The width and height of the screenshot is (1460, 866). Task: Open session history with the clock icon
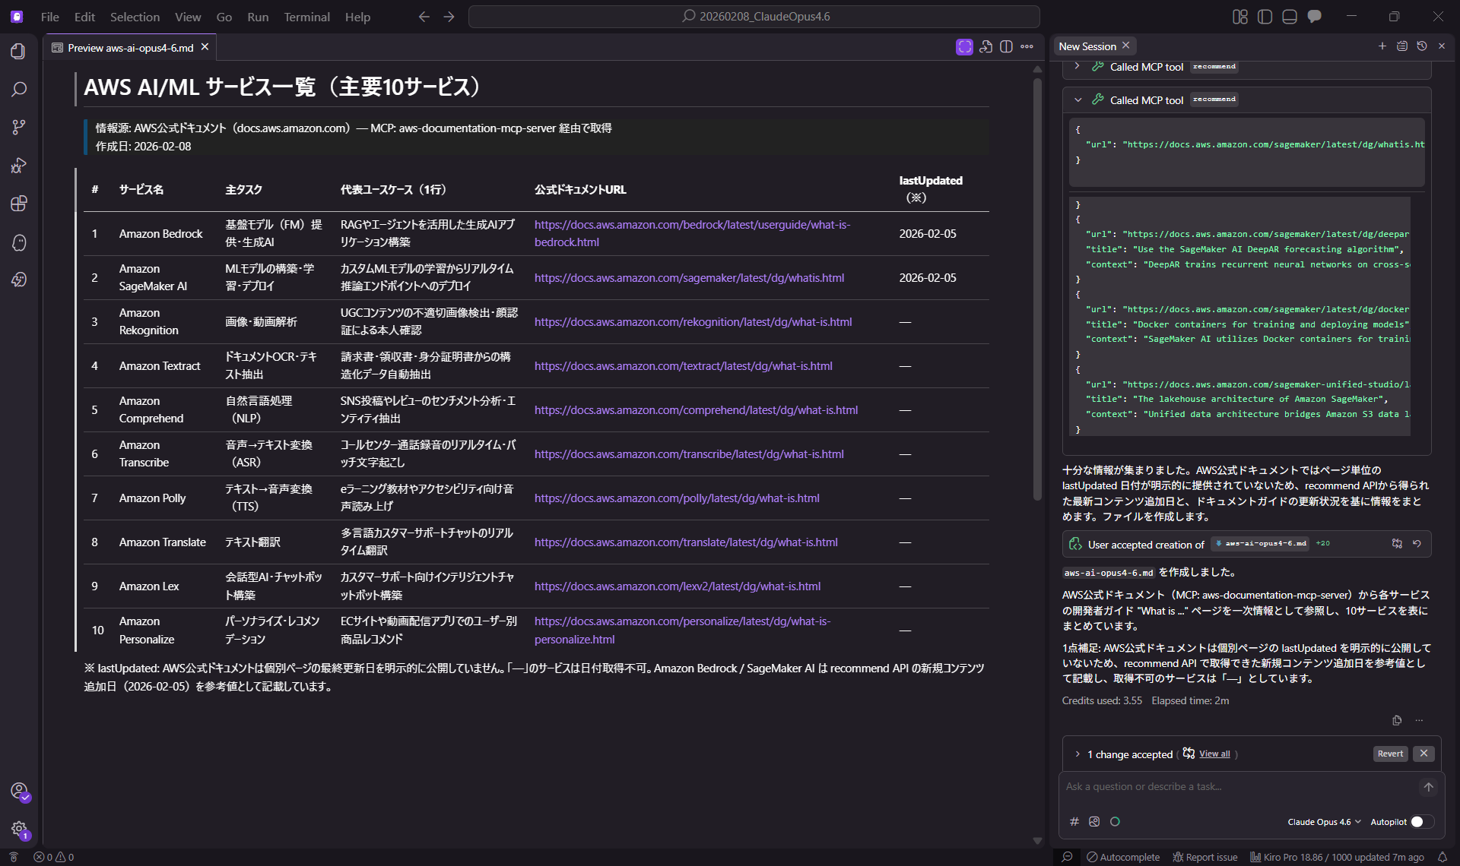[1423, 46]
